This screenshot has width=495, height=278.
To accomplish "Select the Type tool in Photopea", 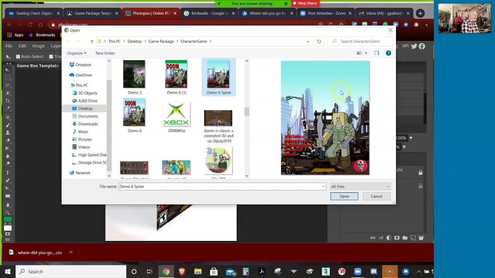I will (8, 173).
